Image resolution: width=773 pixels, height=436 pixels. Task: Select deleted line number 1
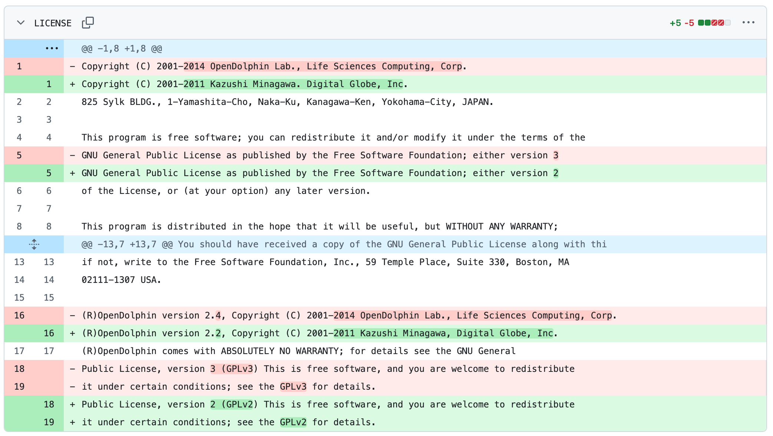click(19, 66)
